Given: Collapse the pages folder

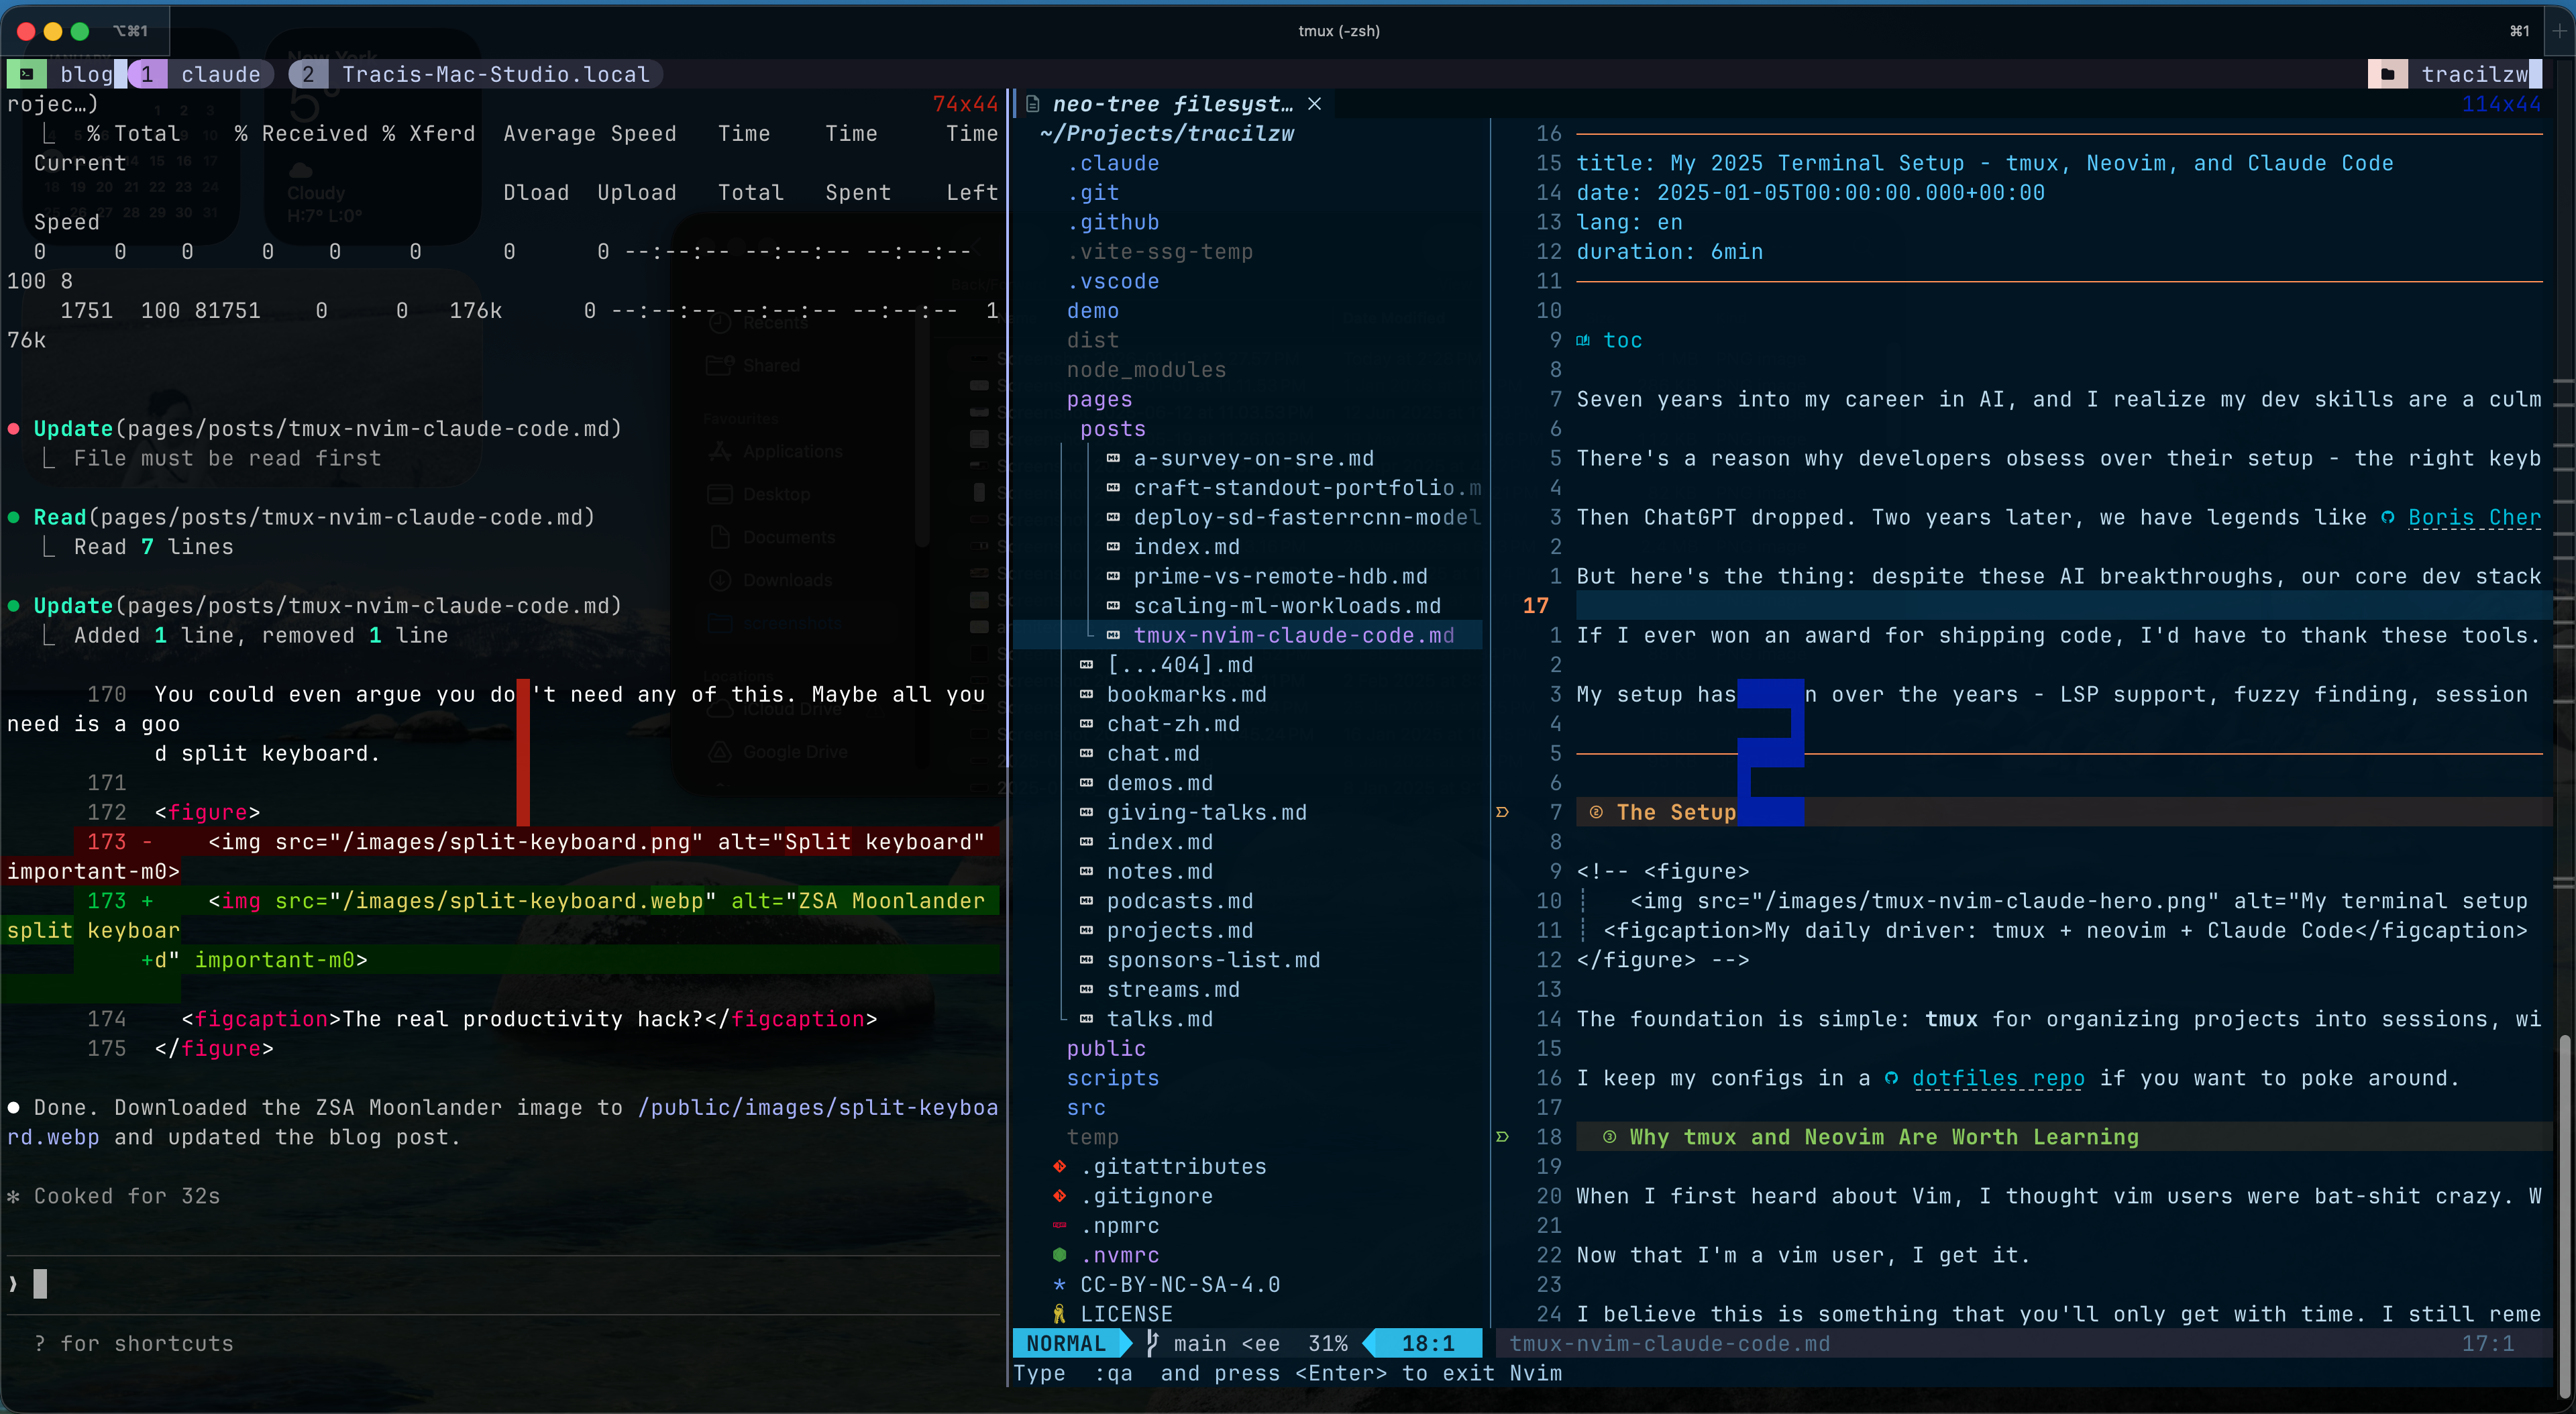Looking at the screenshot, I should click(x=1099, y=399).
